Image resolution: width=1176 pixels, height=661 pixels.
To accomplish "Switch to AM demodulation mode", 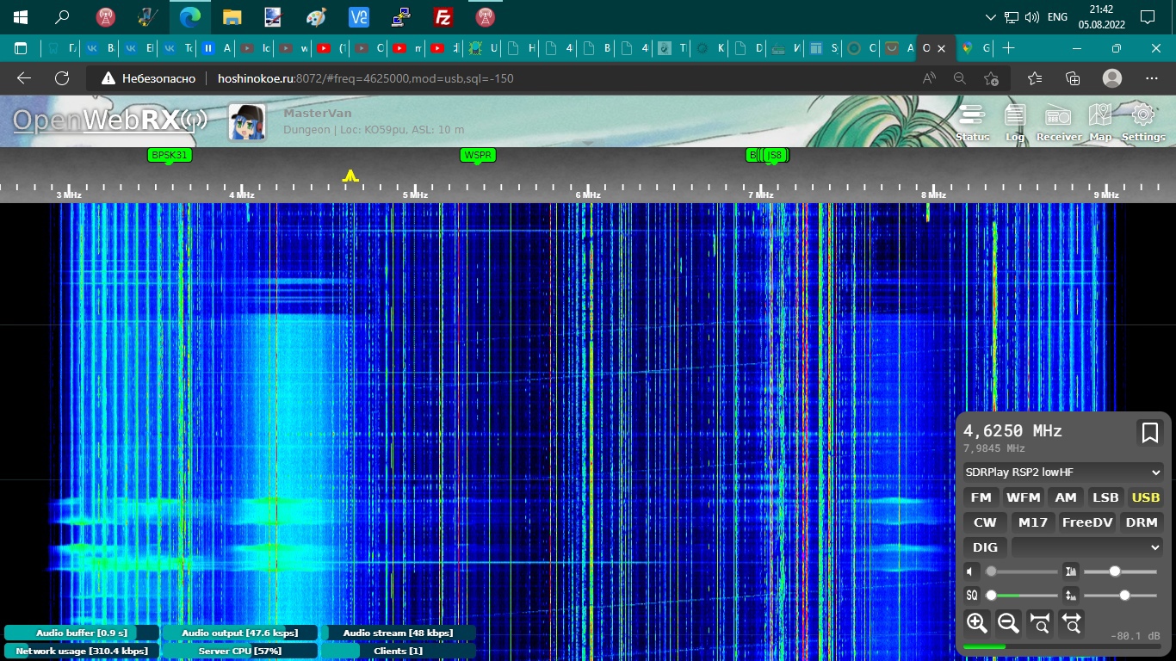I will click(x=1066, y=497).
